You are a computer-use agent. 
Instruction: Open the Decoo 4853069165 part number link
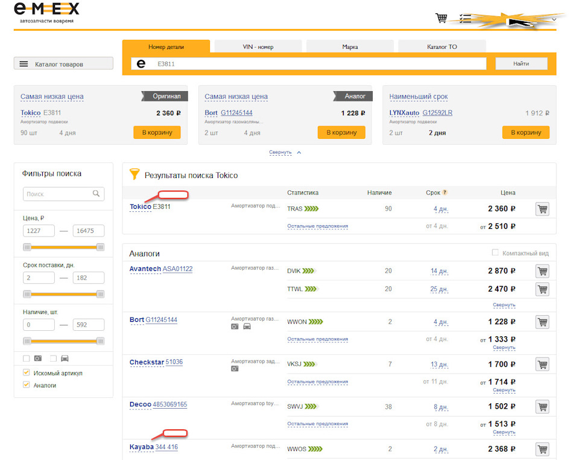coord(170,404)
